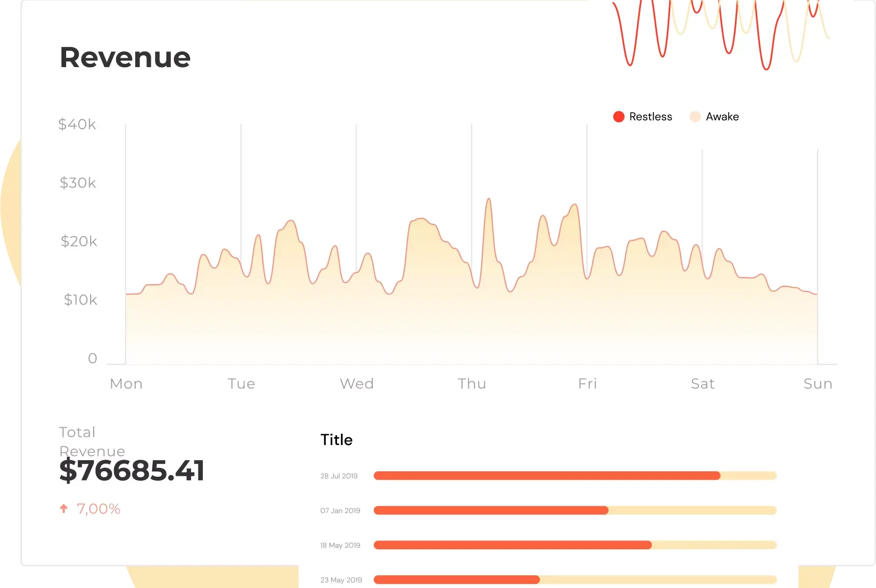Click the $40k y-axis label
This screenshot has width=876, height=588.
[77, 124]
